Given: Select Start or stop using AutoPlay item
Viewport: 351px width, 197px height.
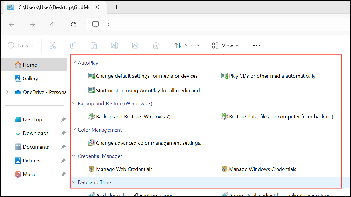Looking at the screenshot, I should (146, 91).
